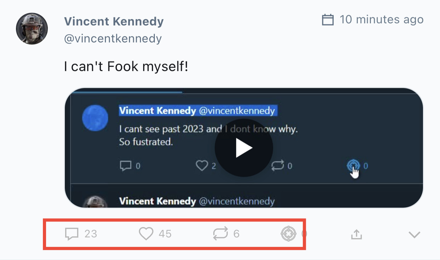Click the reply speech bubble icon with 23
The width and height of the screenshot is (440, 260).
(x=72, y=234)
